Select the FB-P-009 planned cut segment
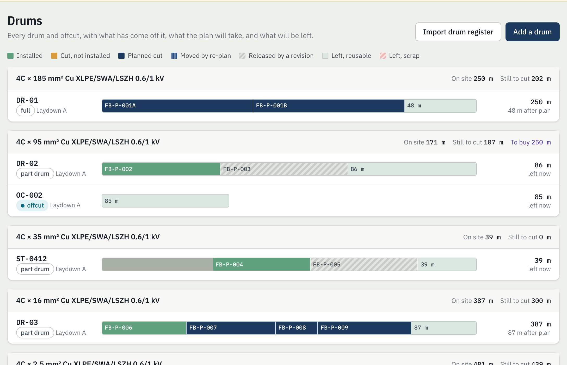567x365 pixels. [x=365, y=328]
